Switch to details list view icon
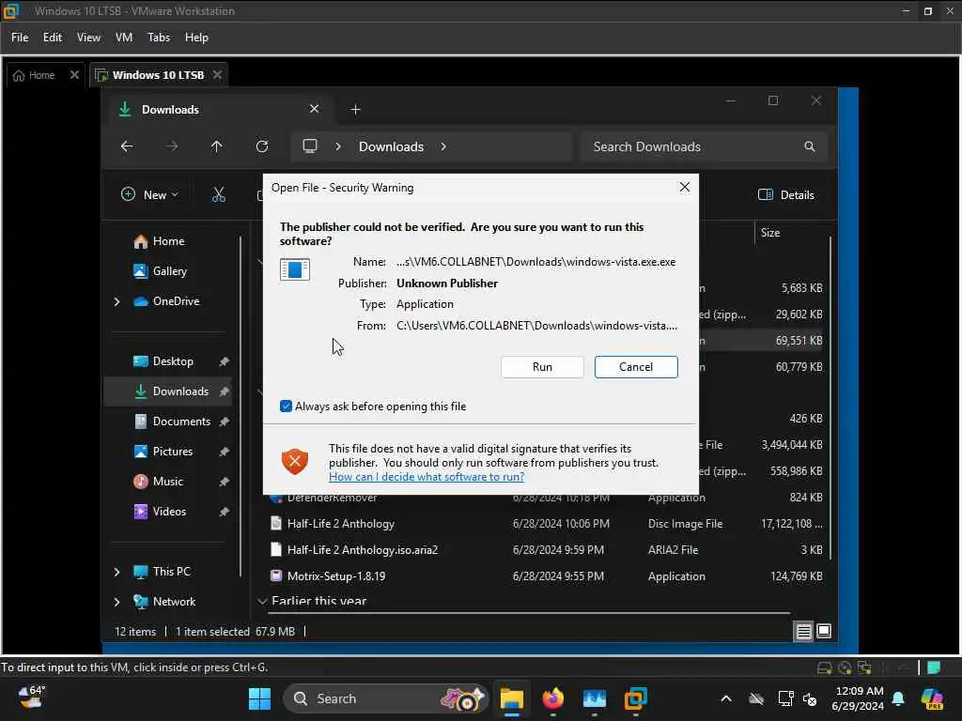 pos(804,631)
